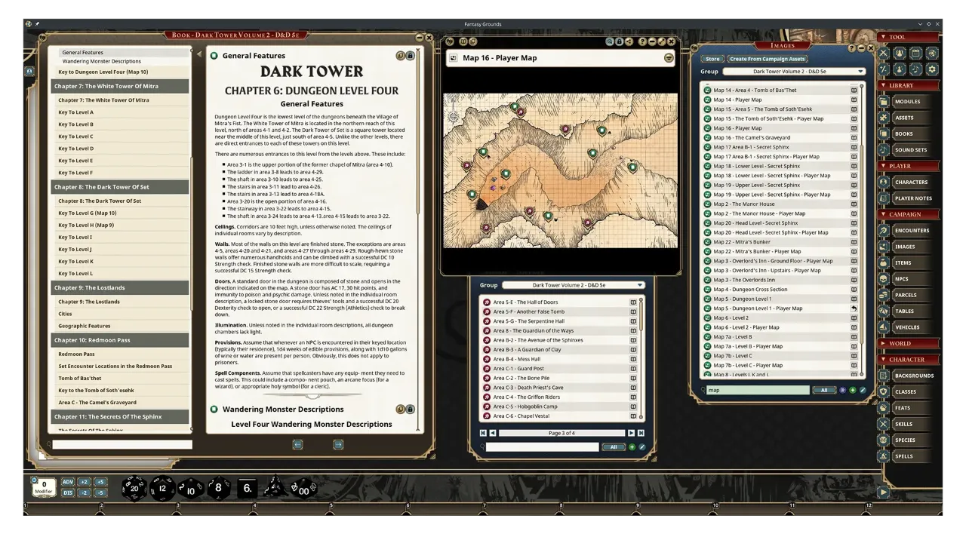Screen dimensions: 966x543
Task: Open link icon for Map 16 - Player Map row
Action: (854, 128)
